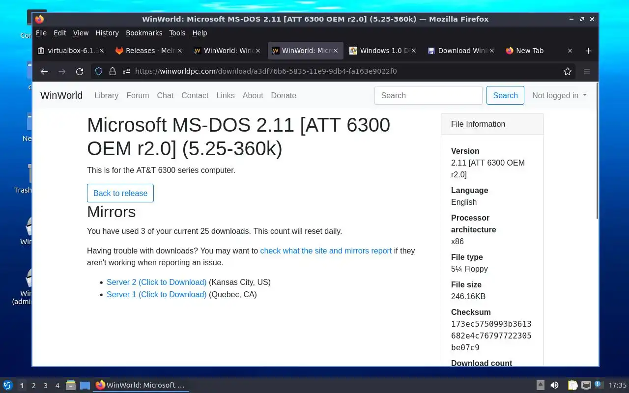Screen dimensions: 629x393
Task: Open the File menu
Action: pos(41,33)
